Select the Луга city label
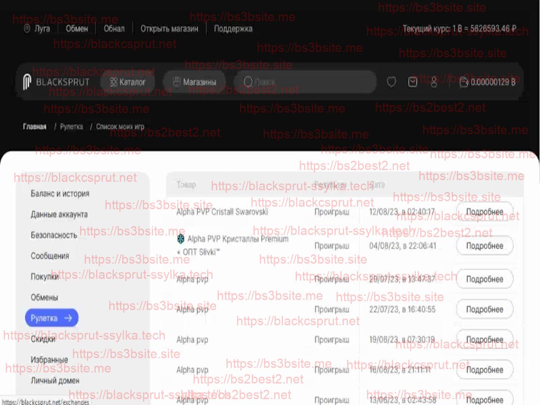The image size is (540, 405). click(42, 29)
